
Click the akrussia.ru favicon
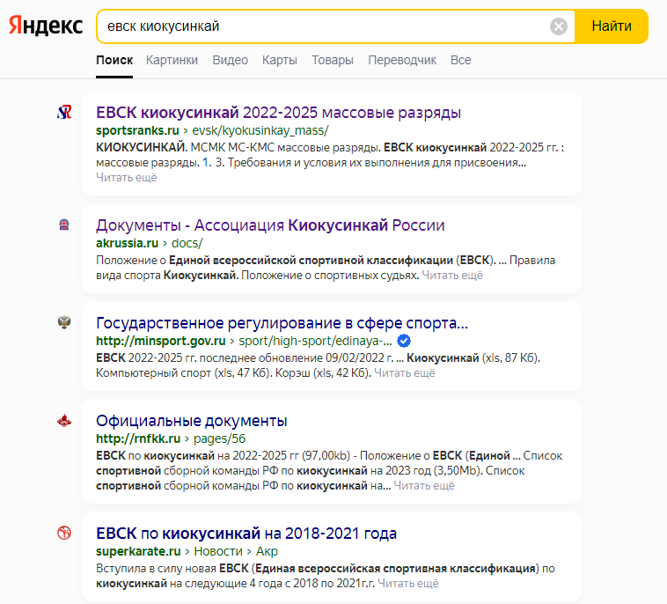click(x=64, y=225)
